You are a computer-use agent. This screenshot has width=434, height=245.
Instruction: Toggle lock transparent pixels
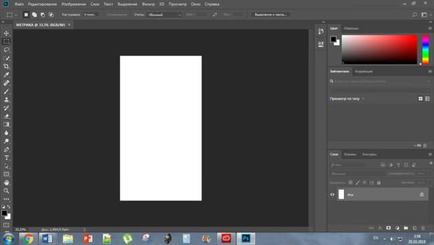[351, 183]
